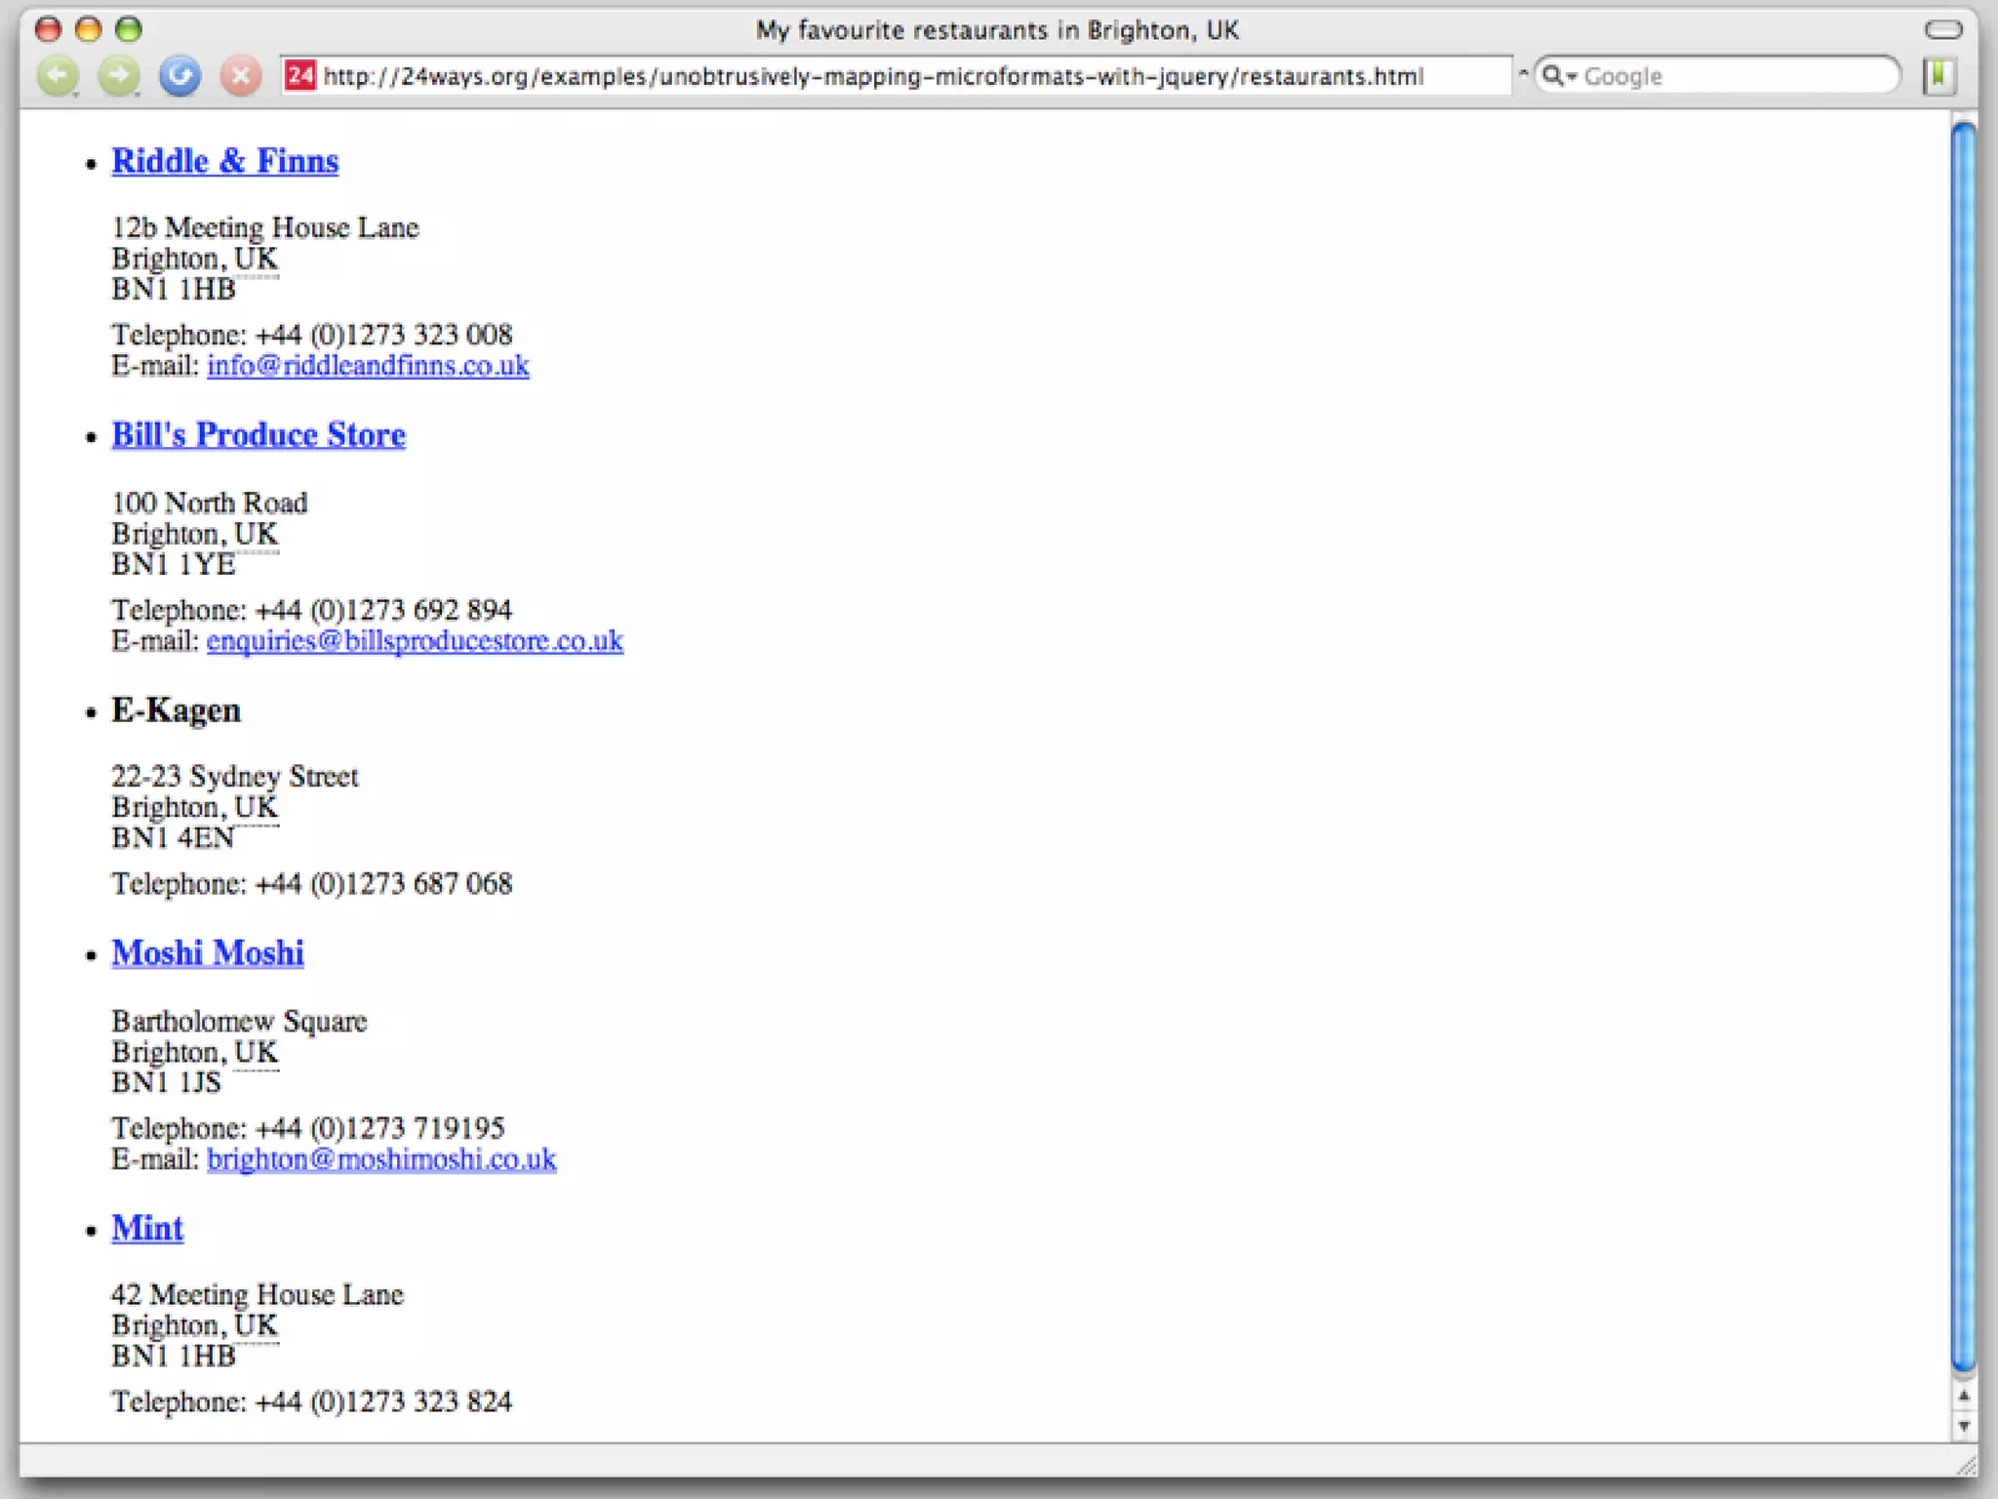Click telephone +44 (0)1273 323 824

point(383,1402)
